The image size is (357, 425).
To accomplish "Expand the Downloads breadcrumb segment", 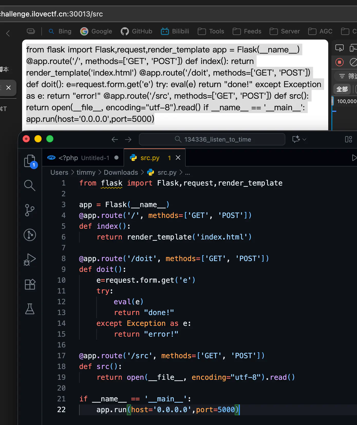I will click(121, 172).
